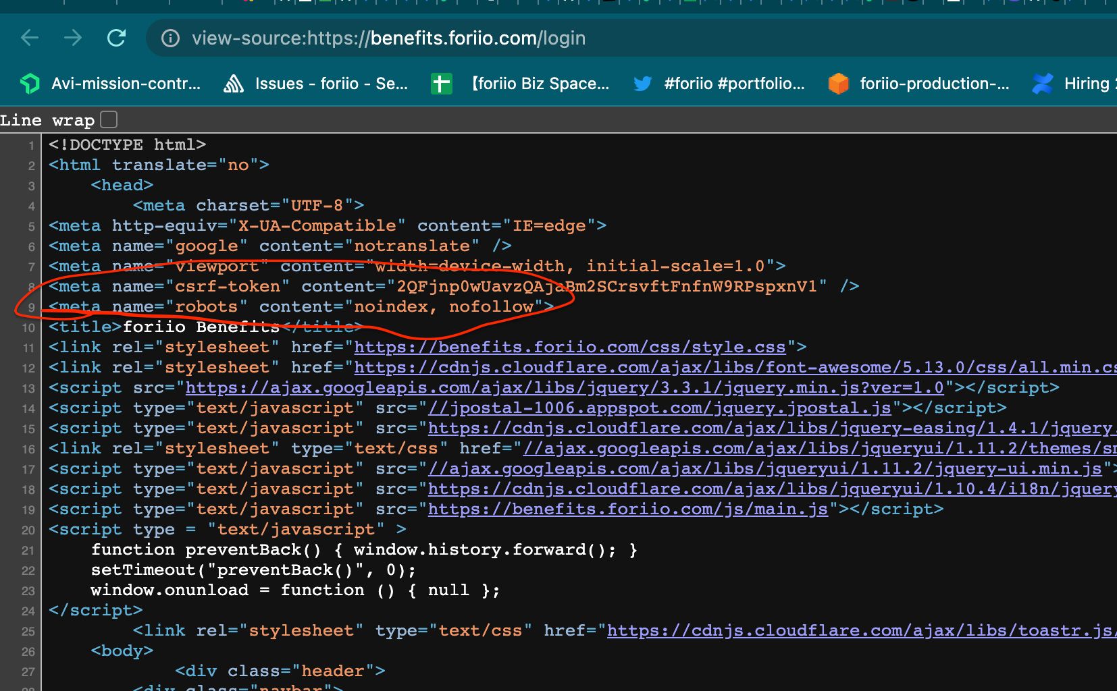1117x691 pixels.
Task: Open the jquery.min.js googleapis link
Action: tap(564, 388)
